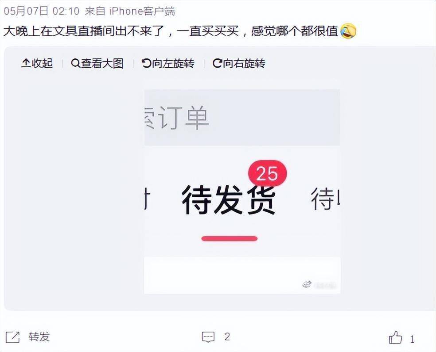Screen dimensions: 436x352
Task: Click the 待发货 tab in the image
Action: point(229,200)
